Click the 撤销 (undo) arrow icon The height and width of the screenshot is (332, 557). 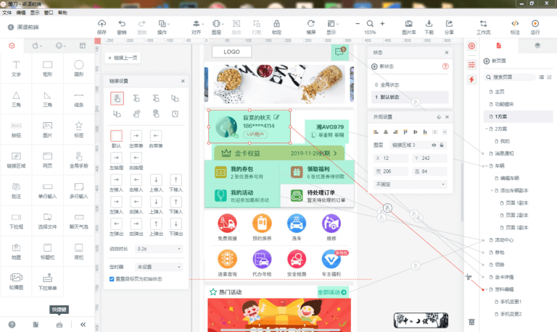click(x=122, y=24)
